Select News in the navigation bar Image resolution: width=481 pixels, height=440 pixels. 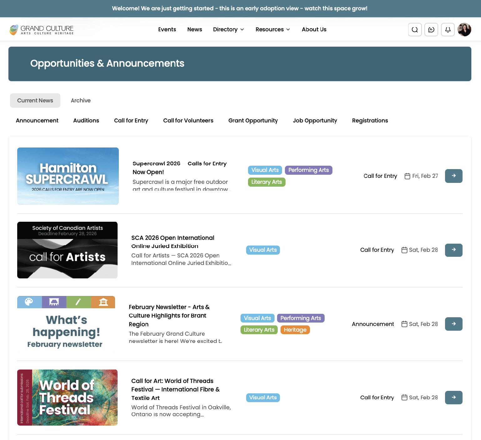click(195, 29)
